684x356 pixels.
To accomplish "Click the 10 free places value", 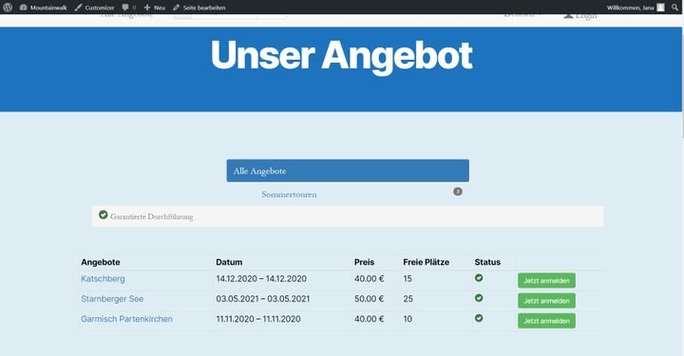I will [x=408, y=319].
